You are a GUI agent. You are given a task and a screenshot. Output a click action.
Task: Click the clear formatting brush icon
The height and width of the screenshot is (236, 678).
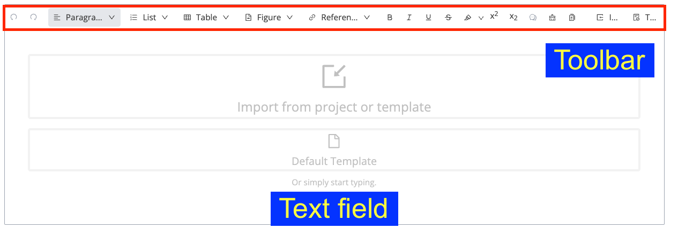coord(552,18)
